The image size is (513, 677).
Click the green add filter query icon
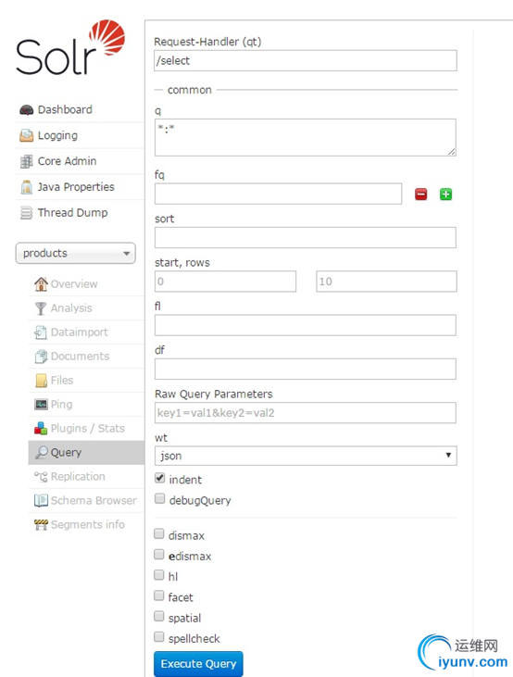445,194
